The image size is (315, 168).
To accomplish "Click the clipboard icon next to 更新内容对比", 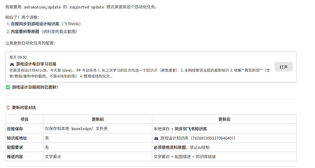I will (8, 108).
